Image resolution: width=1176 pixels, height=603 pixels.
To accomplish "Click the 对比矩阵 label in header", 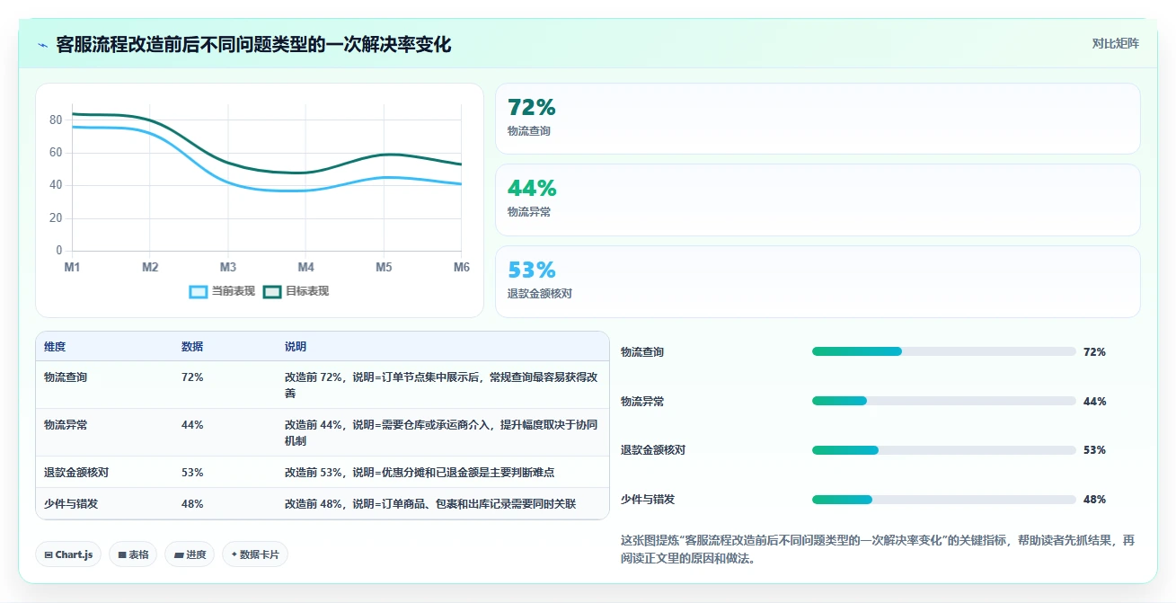I will click(1115, 44).
